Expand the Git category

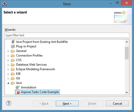pos(8,79)
